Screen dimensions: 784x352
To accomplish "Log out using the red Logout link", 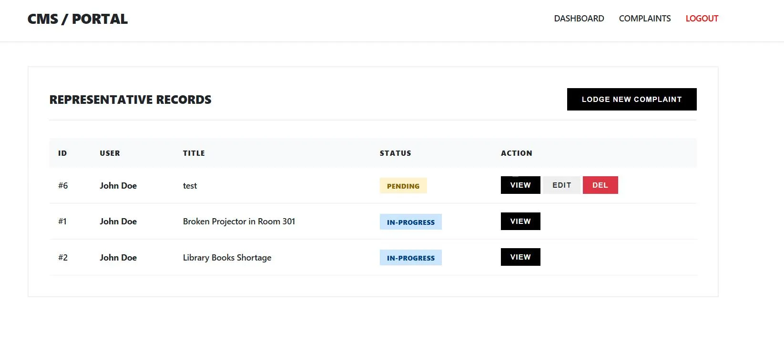I will click(x=702, y=19).
